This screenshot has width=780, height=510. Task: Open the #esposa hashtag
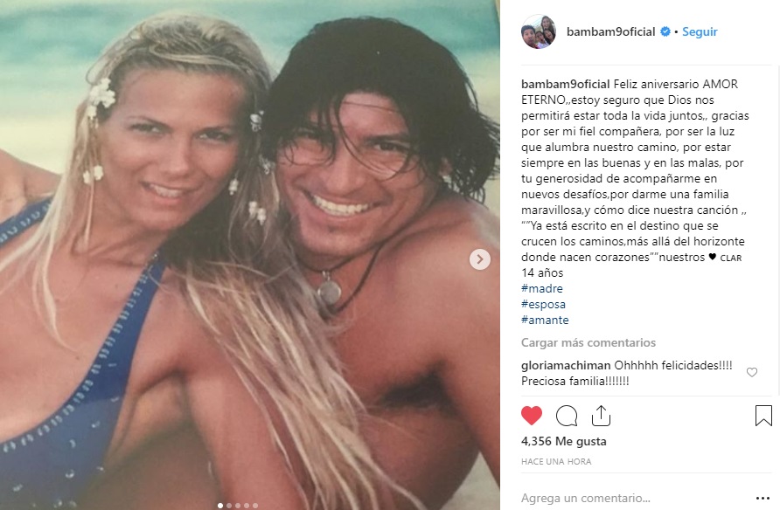543,304
